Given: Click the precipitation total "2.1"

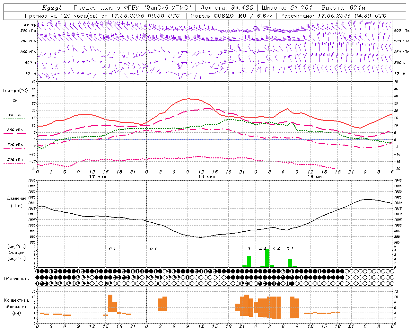Looking at the screenshot, I should [290, 249].
